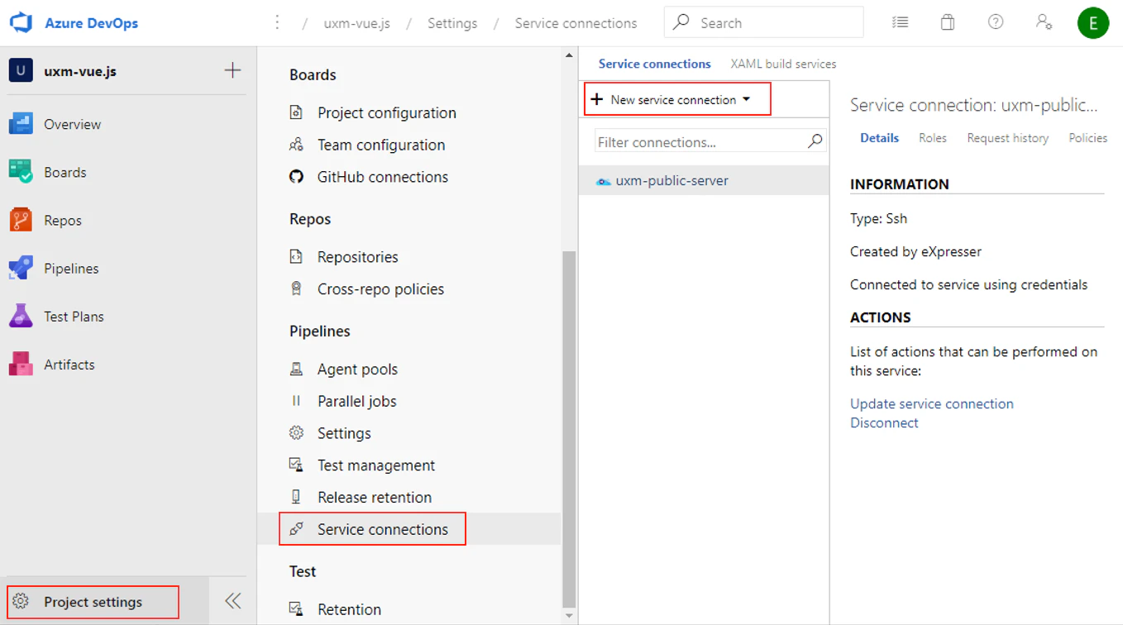This screenshot has height=625, width=1123.
Task: Focus the Filter connections input
Action: 710,141
